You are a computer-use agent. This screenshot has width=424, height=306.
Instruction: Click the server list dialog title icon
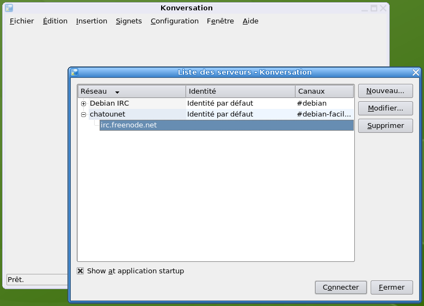[x=75, y=72]
